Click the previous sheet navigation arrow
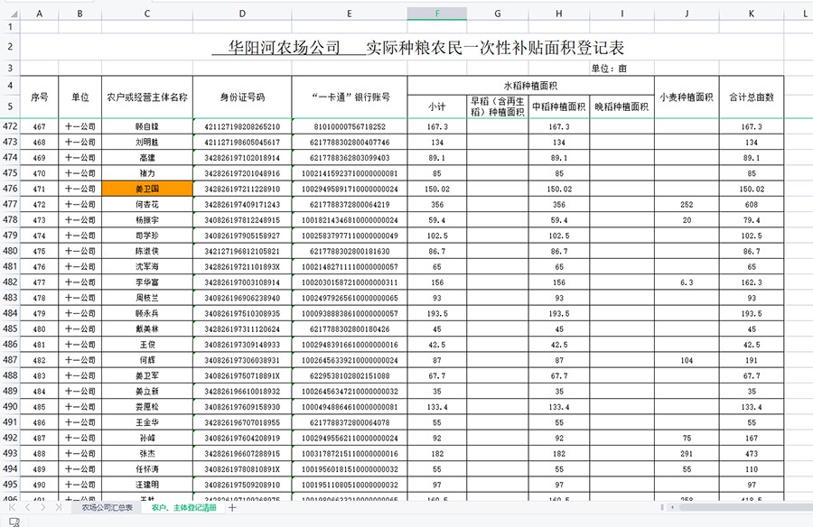The width and height of the screenshot is (813, 527). [28, 508]
